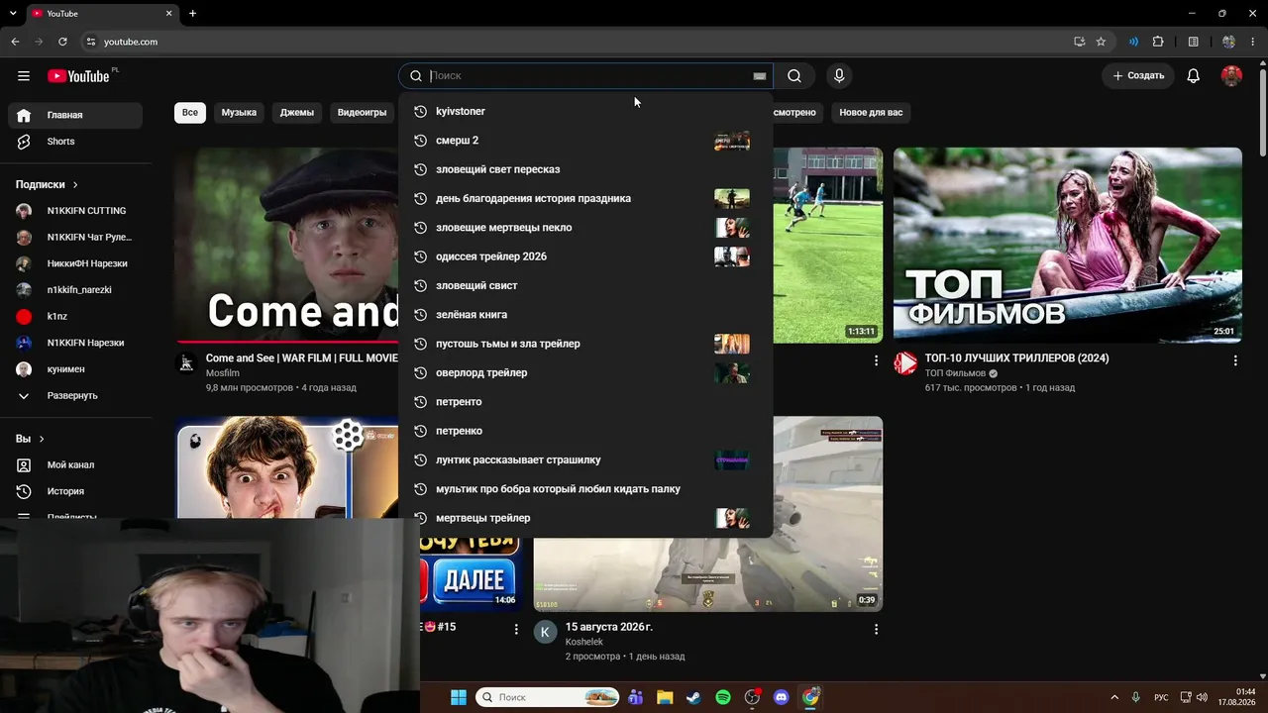The width and height of the screenshot is (1268, 713).
Task: Go to the YouTube logo home link
Action: pyautogui.click(x=78, y=76)
